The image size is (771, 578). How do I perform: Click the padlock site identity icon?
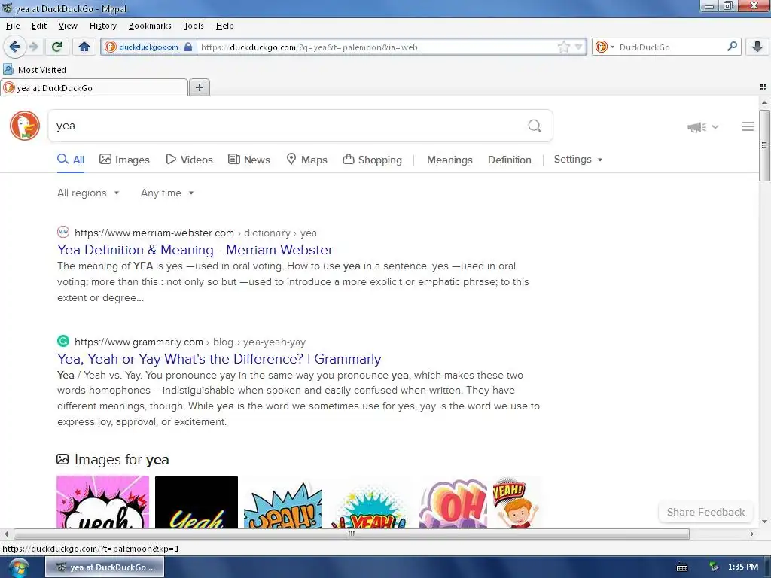pos(187,47)
